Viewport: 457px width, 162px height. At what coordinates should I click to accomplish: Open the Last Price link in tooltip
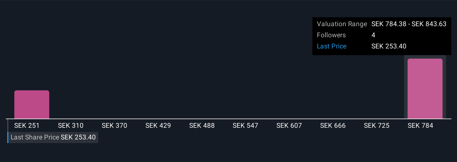332,46
